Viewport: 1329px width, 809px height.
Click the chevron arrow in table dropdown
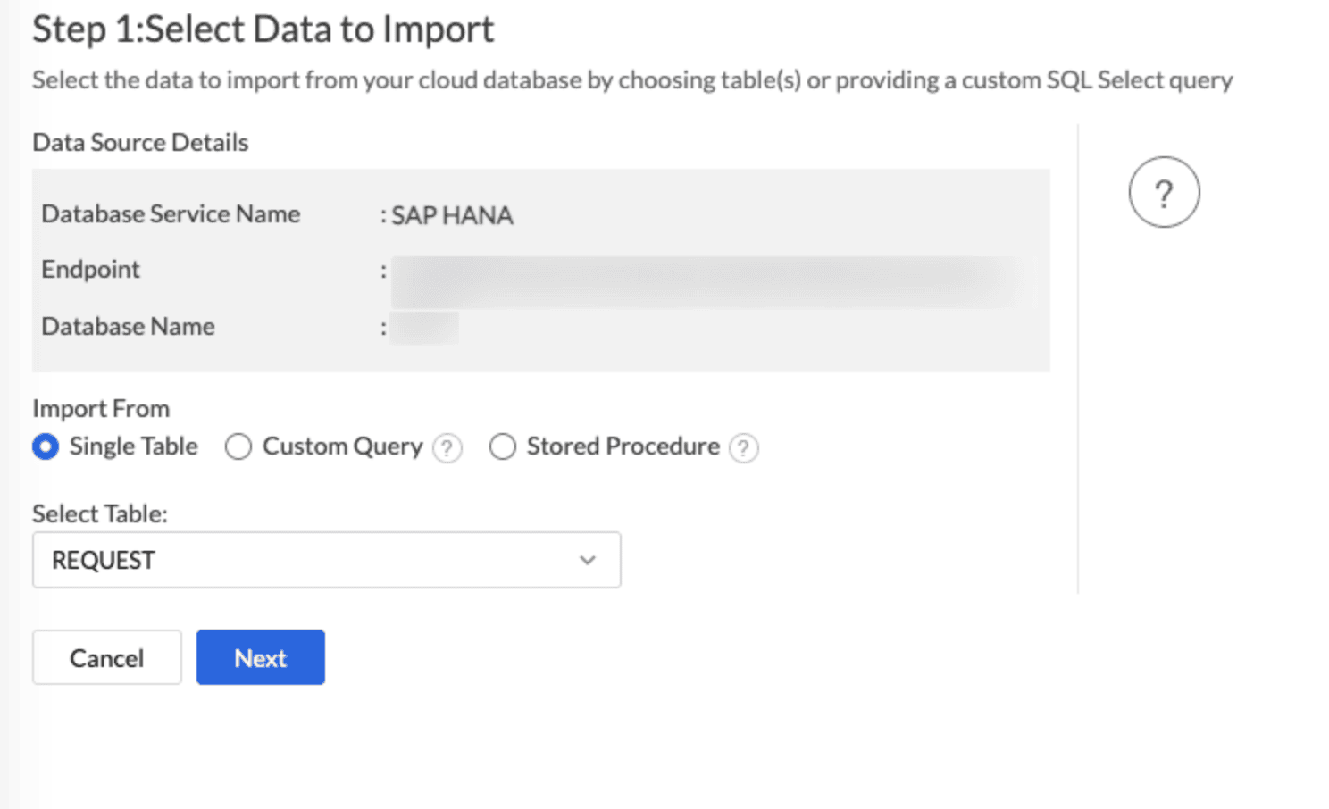point(587,560)
